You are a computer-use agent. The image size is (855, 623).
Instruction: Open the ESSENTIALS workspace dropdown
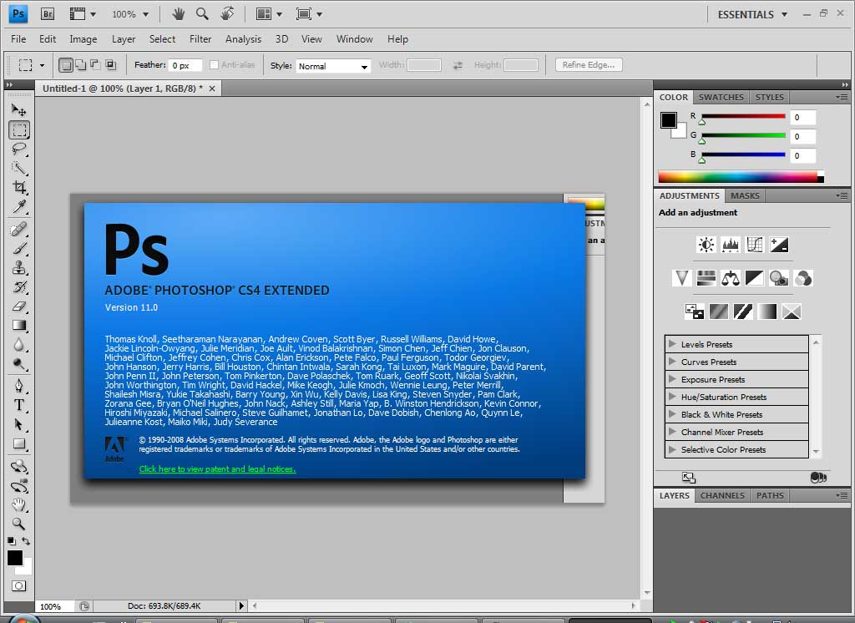pyautogui.click(x=751, y=14)
